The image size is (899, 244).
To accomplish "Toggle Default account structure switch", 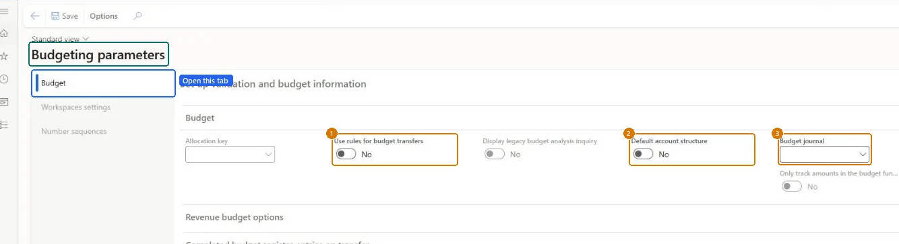I will (x=643, y=154).
